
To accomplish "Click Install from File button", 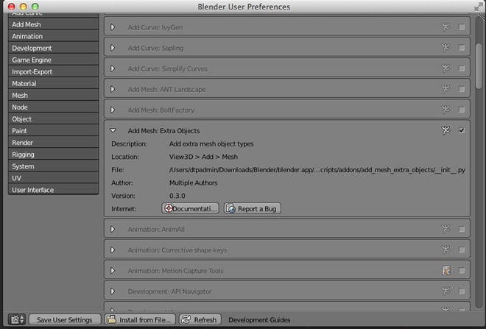I will coord(140,319).
